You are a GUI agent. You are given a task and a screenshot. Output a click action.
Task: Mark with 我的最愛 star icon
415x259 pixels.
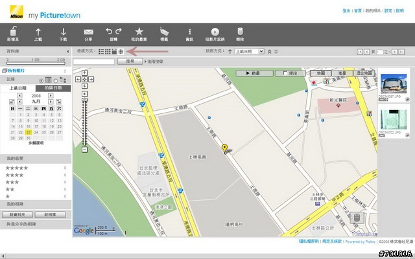pos(139,32)
